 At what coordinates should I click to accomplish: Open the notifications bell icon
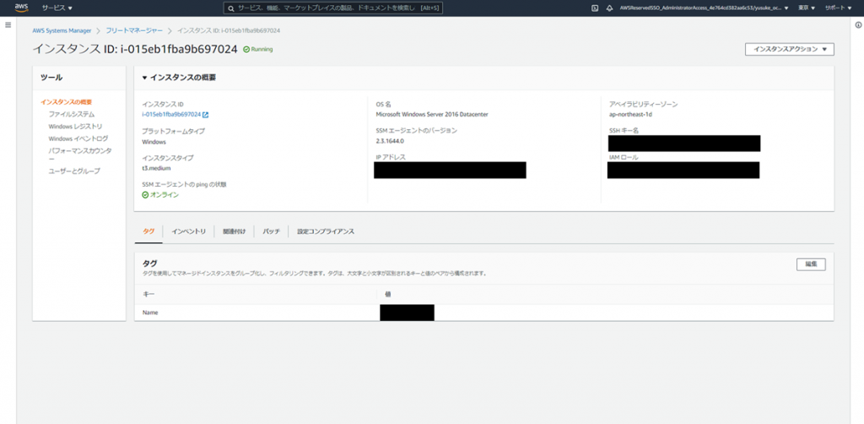609,8
